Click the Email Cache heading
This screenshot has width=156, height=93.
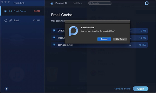click(x=62, y=15)
